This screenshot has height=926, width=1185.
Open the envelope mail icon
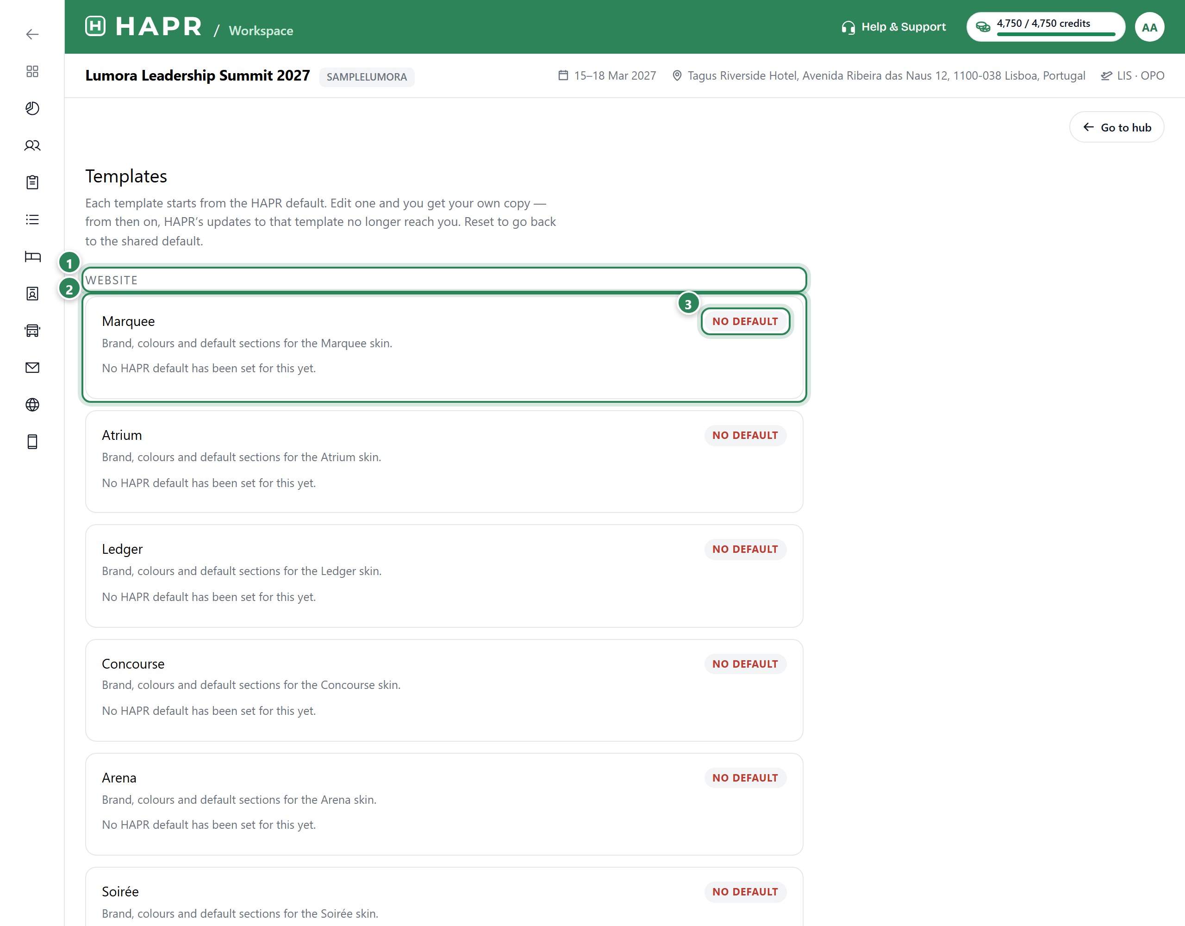point(32,368)
